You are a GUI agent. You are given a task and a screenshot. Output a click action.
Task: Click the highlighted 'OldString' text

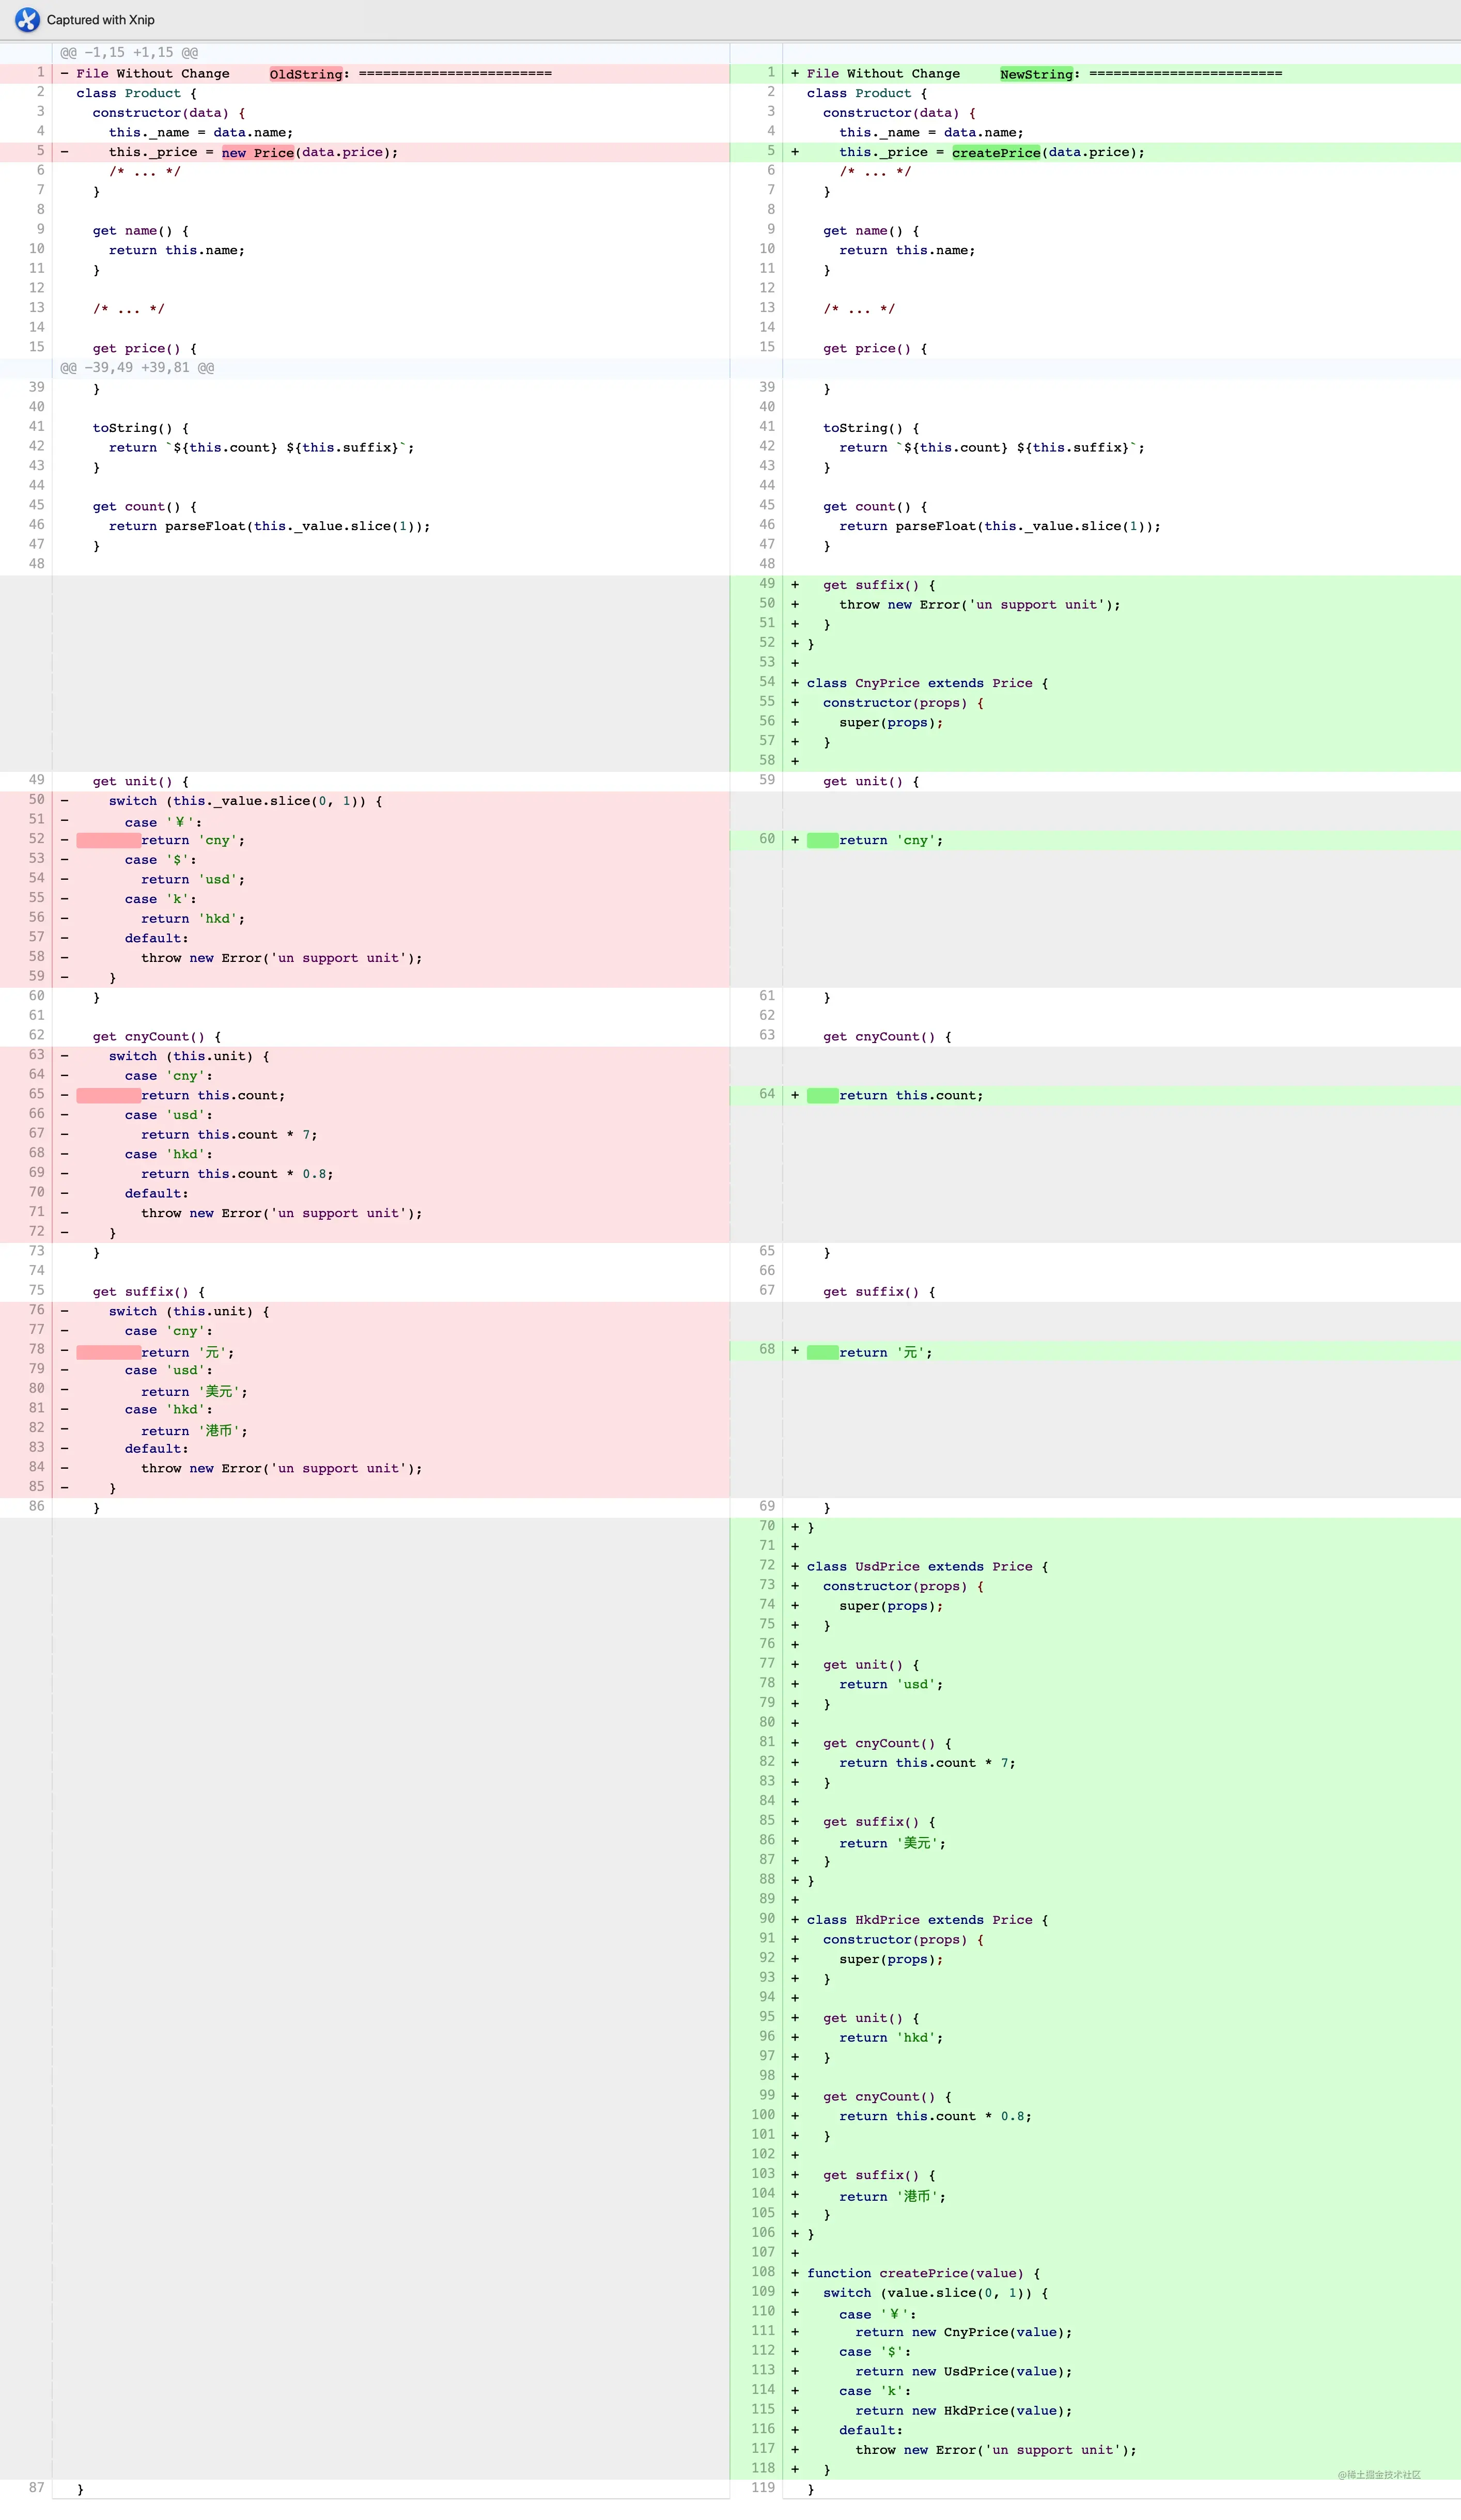coord(306,73)
